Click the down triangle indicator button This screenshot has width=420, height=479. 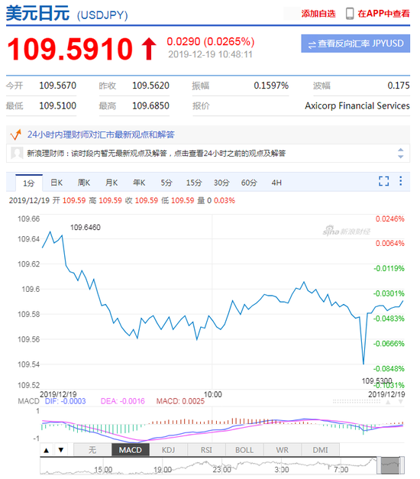point(61,450)
